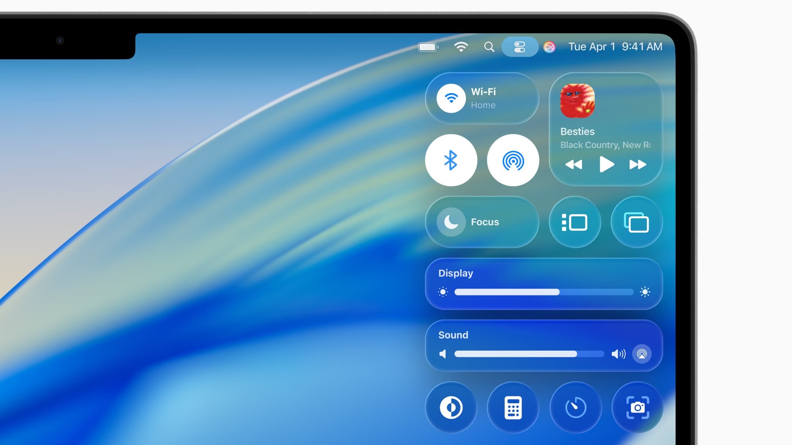Viewport: 792px width, 445px height.
Task: Set Display brightness slider level
Action: point(544,292)
